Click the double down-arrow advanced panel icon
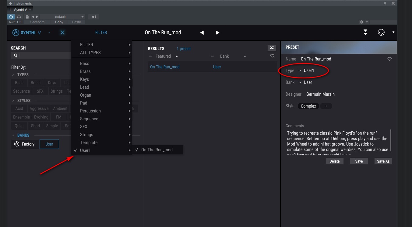The height and width of the screenshot is (227, 412). point(365,33)
